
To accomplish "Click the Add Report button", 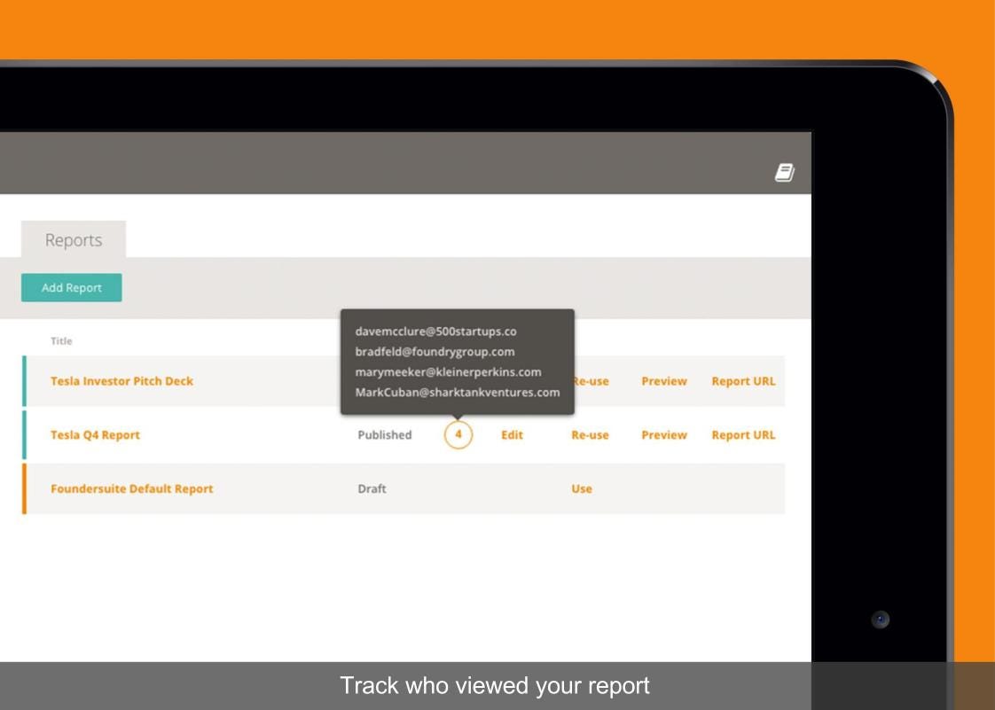I will (x=72, y=287).
